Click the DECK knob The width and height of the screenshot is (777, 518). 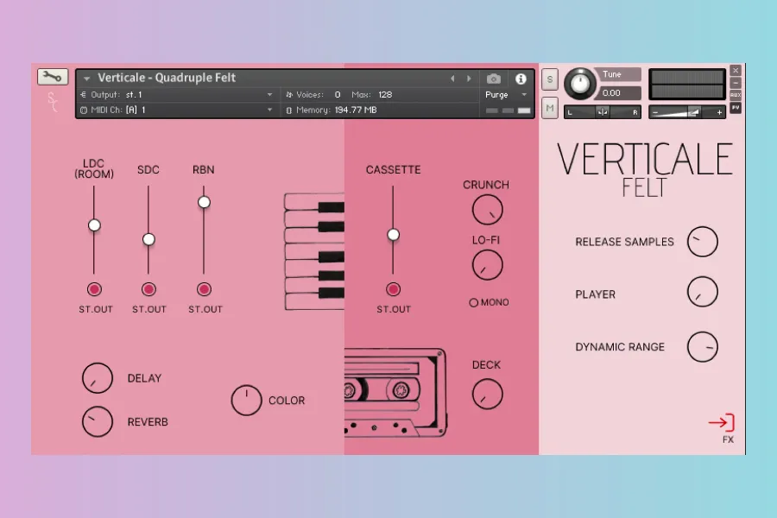(487, 395)
